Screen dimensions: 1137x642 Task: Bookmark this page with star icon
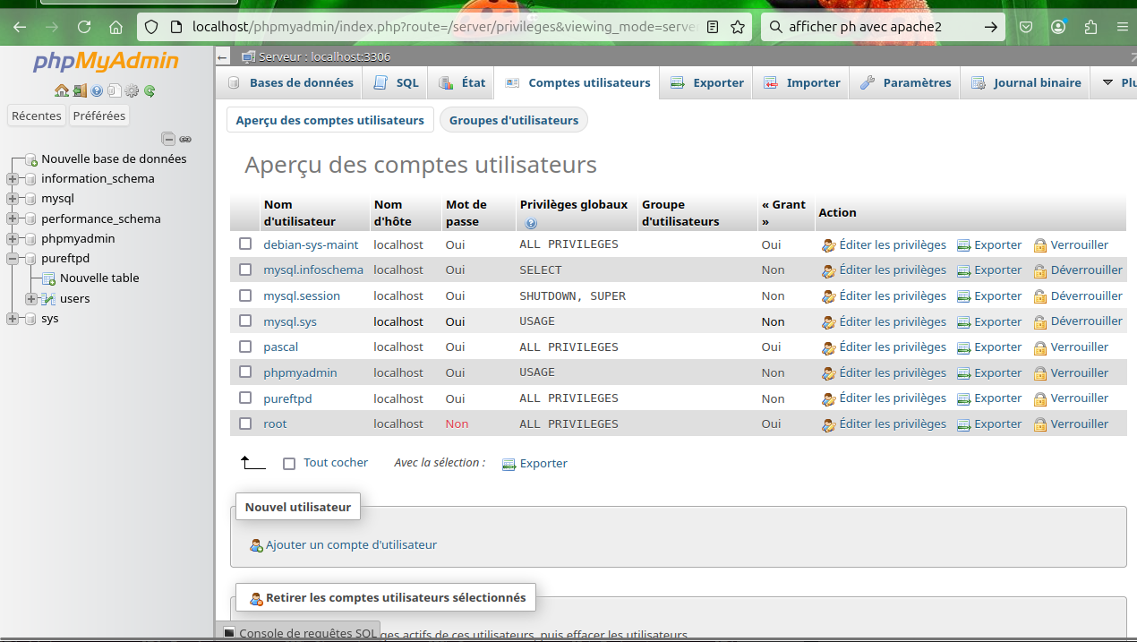pos(738,27)
